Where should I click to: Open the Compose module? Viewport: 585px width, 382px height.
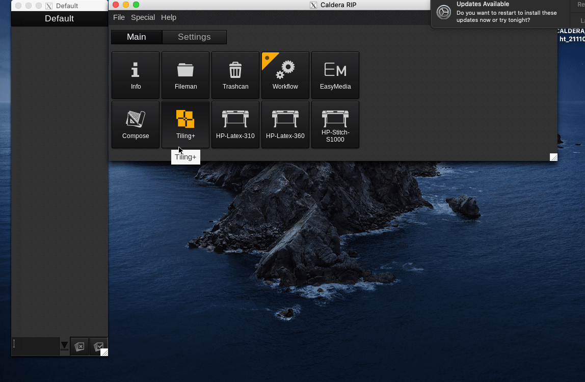point(135,124)
